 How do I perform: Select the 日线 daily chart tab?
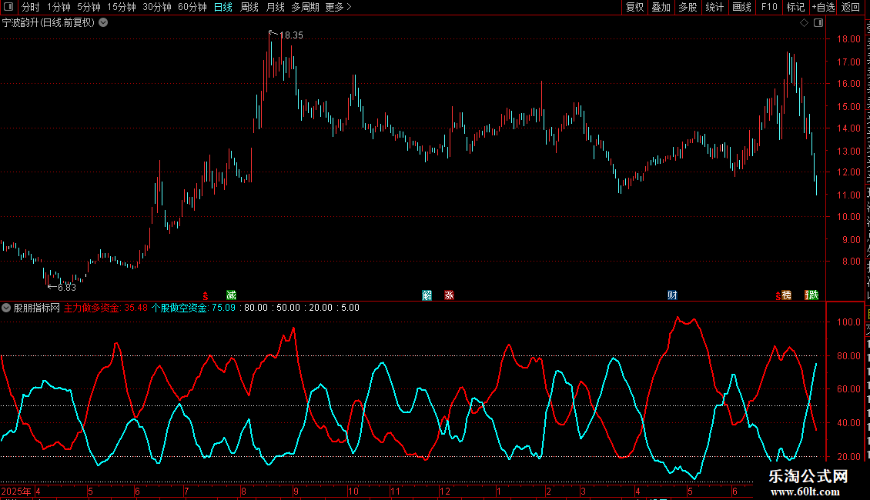click(x=223, y=7)
